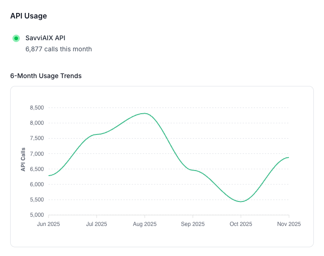
Task: Click the API Usage heading
Action: coord(29,16)
